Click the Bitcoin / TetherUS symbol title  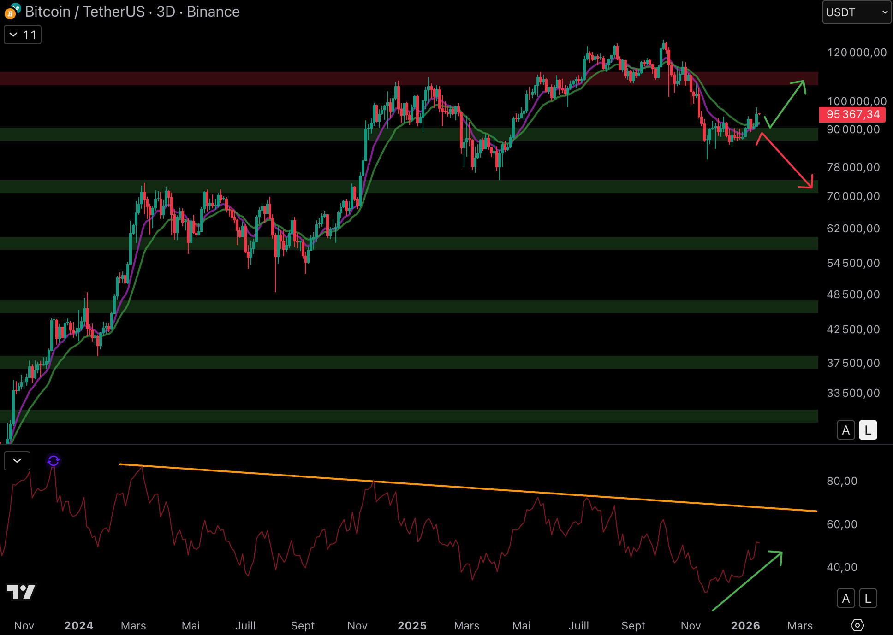tap(85, 12)
